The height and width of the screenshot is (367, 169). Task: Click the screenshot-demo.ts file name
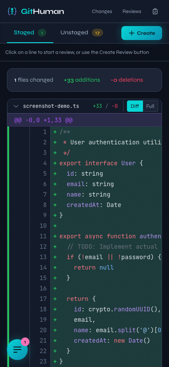pyautogui.click(x=51, y=106)
